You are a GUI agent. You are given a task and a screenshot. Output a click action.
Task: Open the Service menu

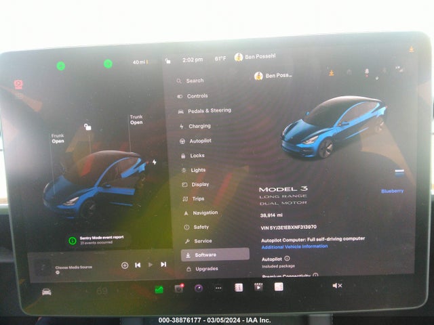pos(199,241)
